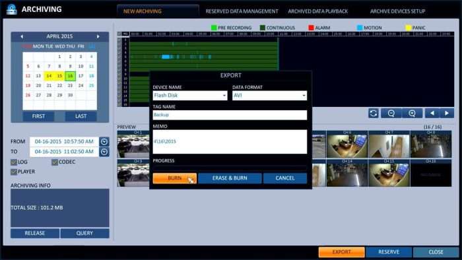462x260 pixels.
Task: Click the EXPORT button at bottom
Action: tap(341, 252)
